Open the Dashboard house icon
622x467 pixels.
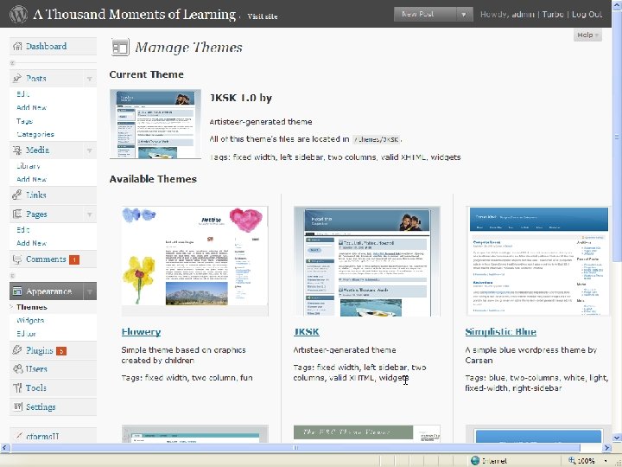17,46
